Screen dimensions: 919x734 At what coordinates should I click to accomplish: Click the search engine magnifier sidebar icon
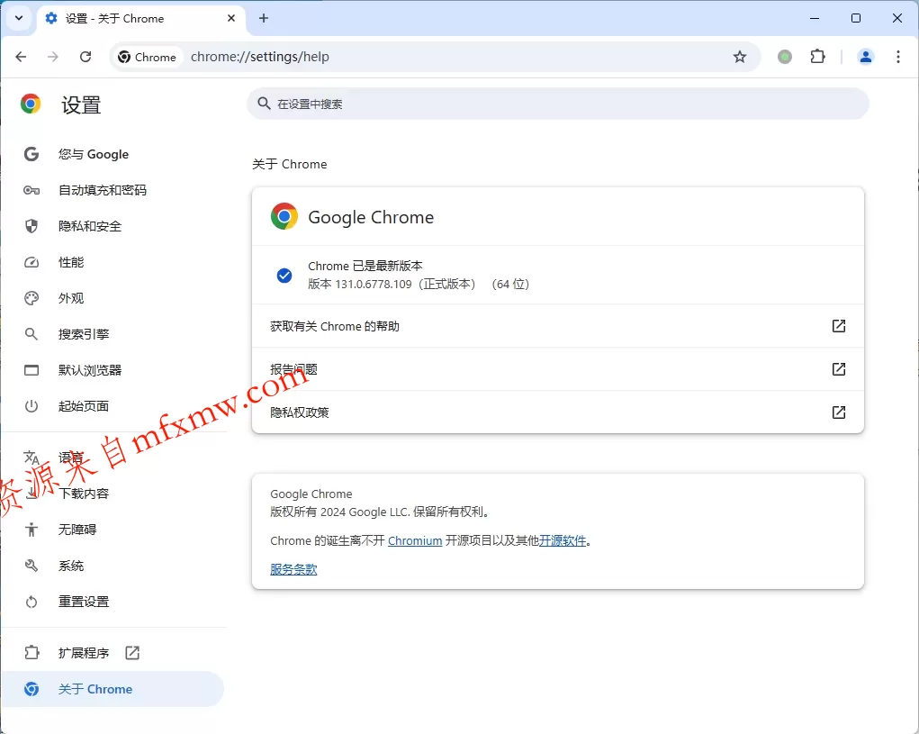click(32, 334)
